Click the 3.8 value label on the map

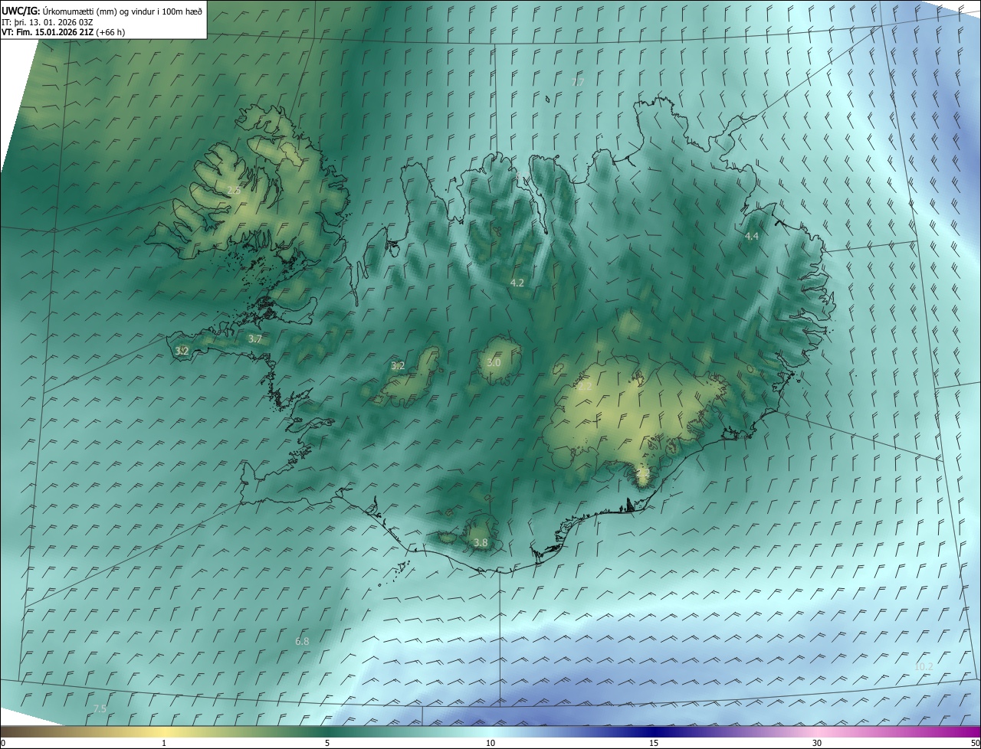pos(481,542)
